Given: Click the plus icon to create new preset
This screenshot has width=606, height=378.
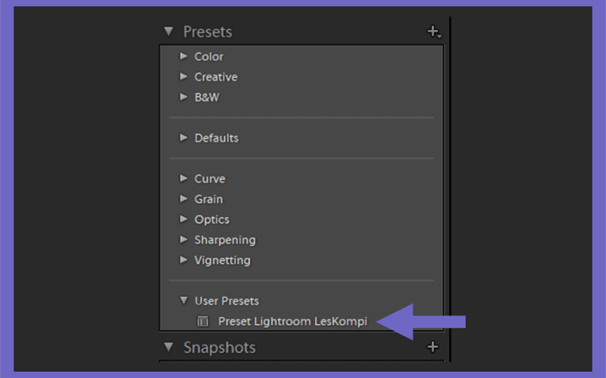Looking at the screenshot, I should [433, 32].
